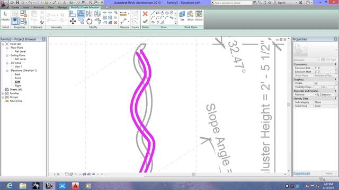Expand the Families node
The width and height of the screenshot is (339, 190).
pos(3,93)
